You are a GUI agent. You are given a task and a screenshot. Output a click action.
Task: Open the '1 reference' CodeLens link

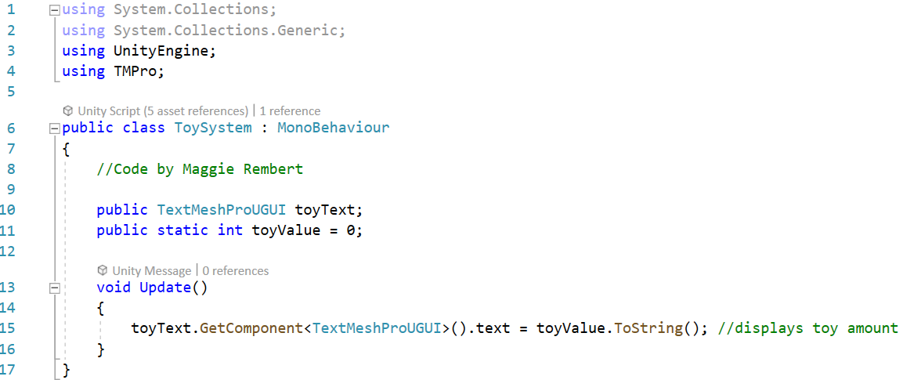point(291,110)
